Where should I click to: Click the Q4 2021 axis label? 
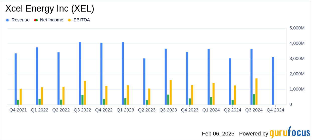[x=18, y=110]
